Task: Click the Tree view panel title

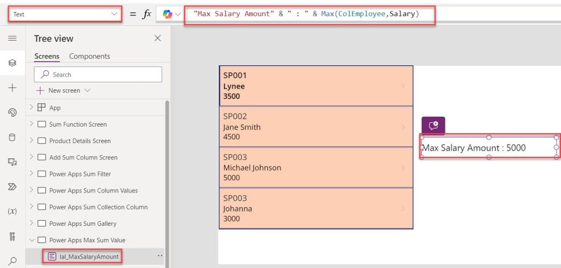Action: tap(54, 39)
